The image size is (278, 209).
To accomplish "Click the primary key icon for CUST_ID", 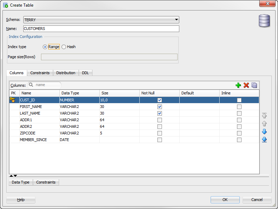I will tap(13, 100).
